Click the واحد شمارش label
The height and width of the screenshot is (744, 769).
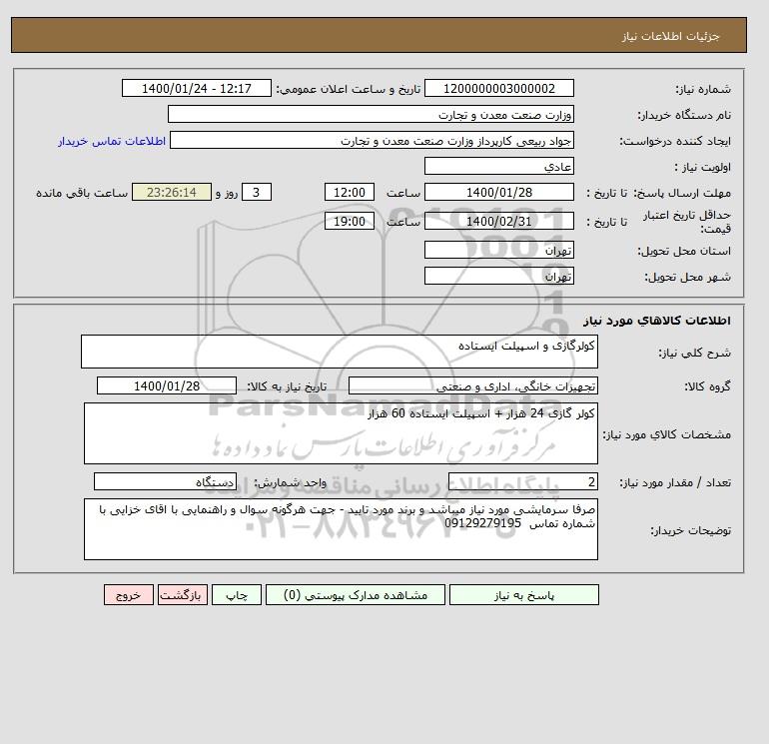[x=290, y=482]
